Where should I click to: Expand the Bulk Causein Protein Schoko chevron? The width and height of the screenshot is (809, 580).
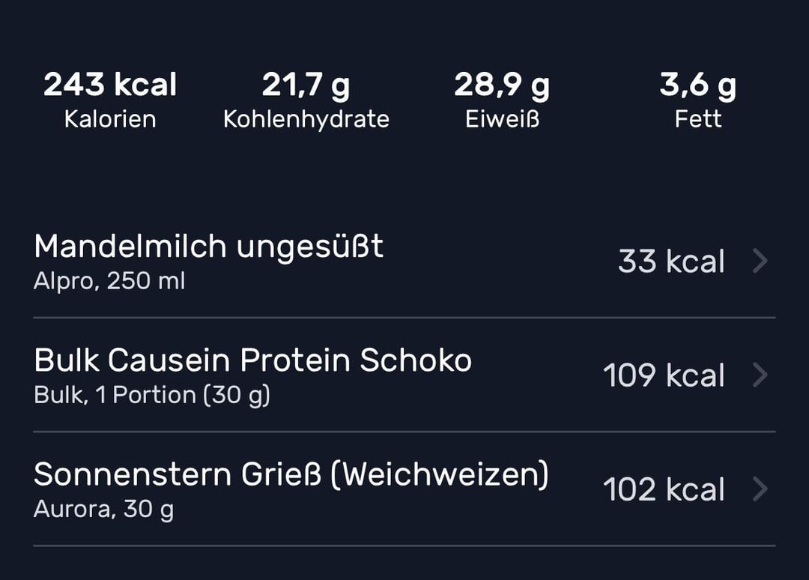click(x=760, y=375)
